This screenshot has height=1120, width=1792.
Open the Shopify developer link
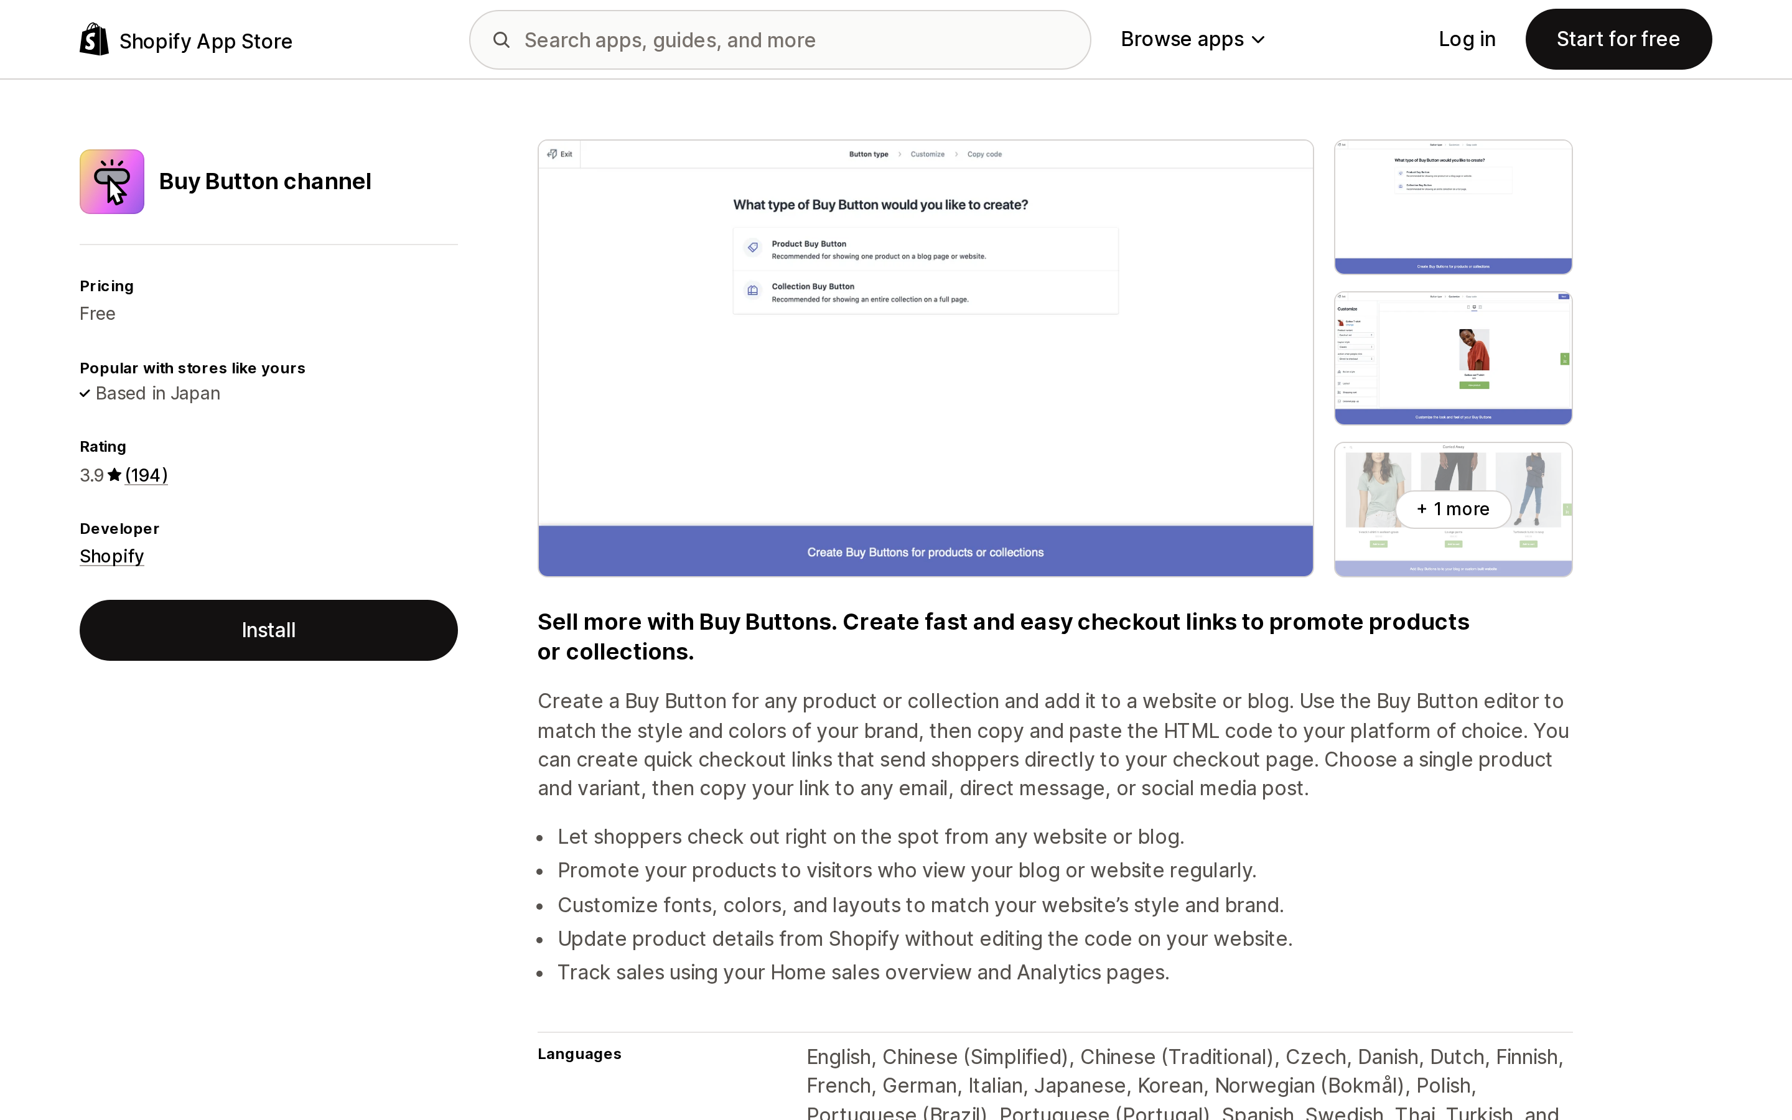tap(112, 556)
